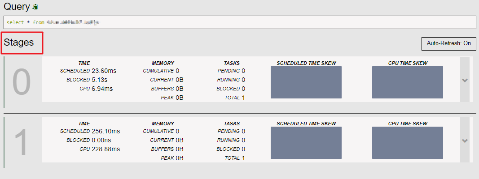Screen dimensions: 479x179
Task: Click the Query heading
Action: point(17,7)
